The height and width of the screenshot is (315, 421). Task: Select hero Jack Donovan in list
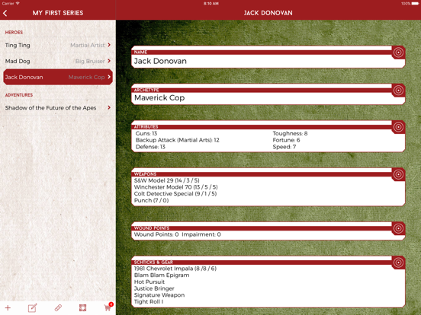(58, 77)
